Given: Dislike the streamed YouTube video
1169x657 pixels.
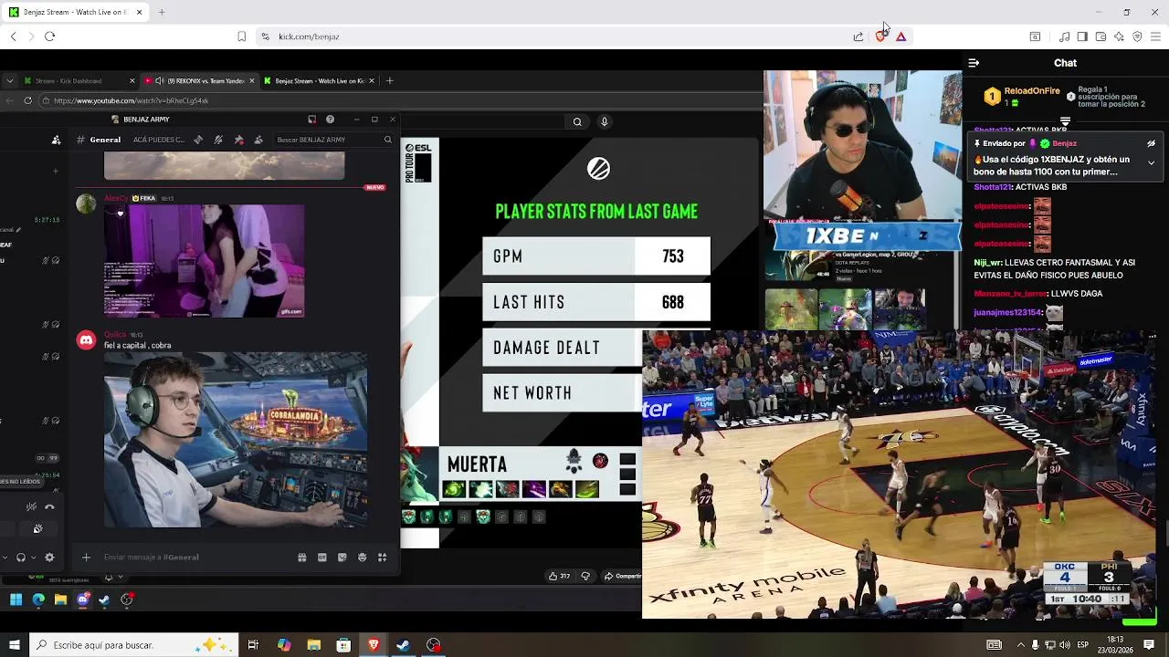Looking at the screenshot, I should coord(585,576).
